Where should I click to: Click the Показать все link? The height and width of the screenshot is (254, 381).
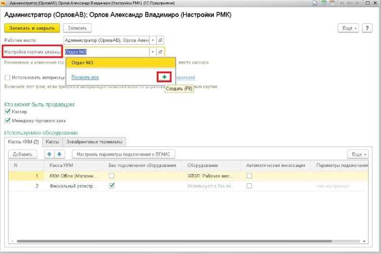85,77
